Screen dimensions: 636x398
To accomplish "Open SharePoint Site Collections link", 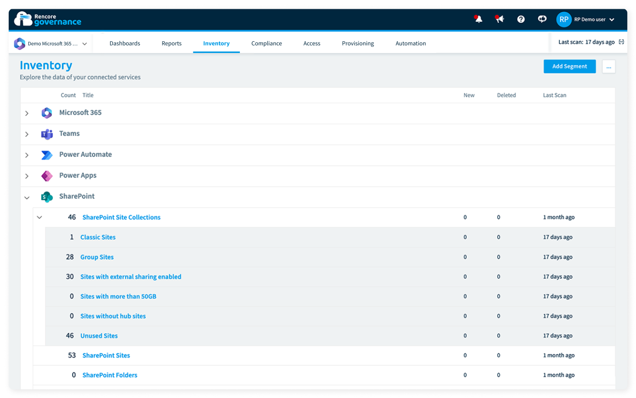I will (x=121, y=217).
